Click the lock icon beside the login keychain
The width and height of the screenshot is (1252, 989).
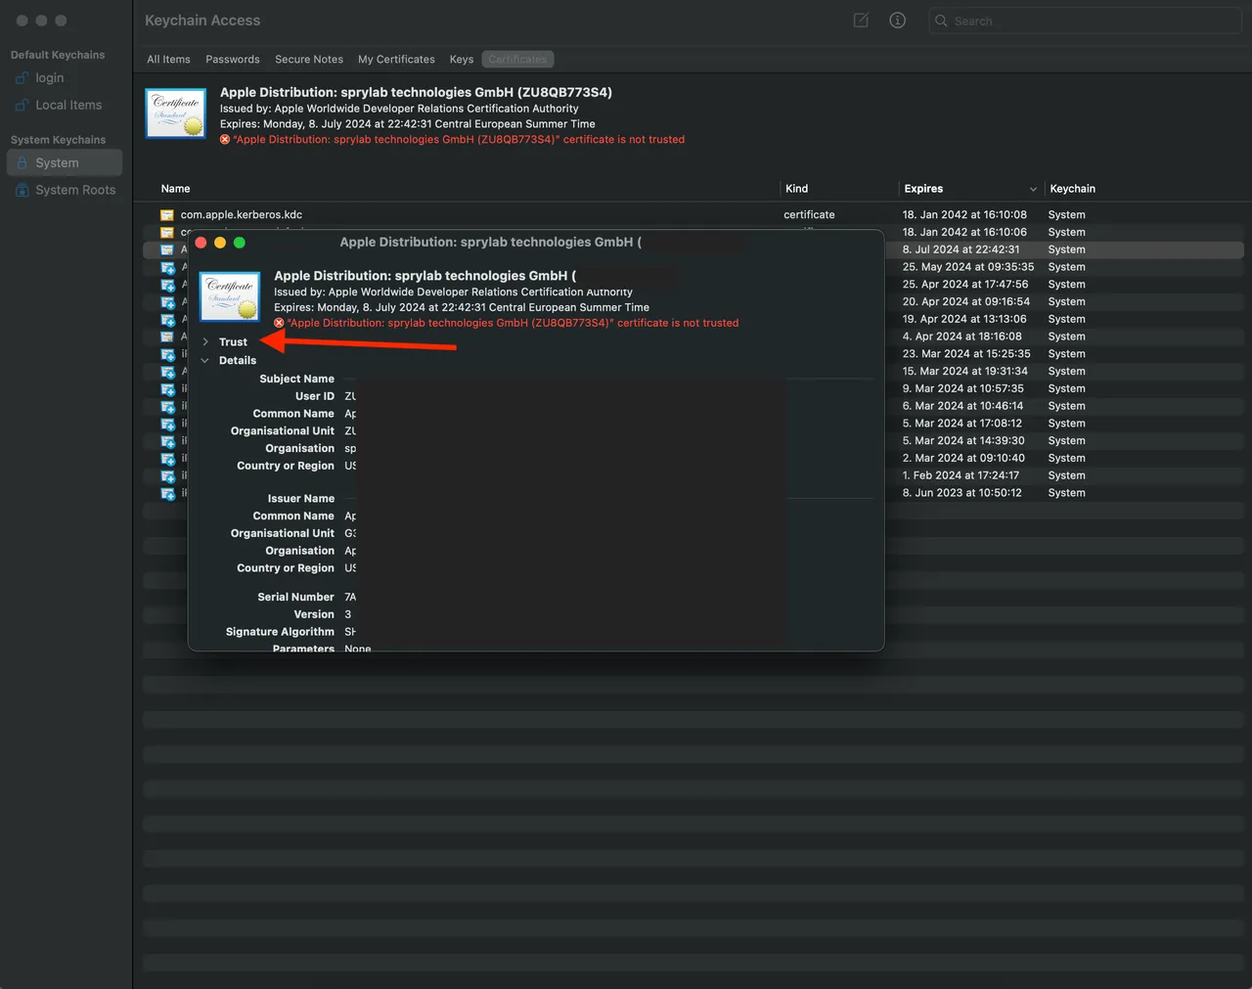[x=22, y=77]
